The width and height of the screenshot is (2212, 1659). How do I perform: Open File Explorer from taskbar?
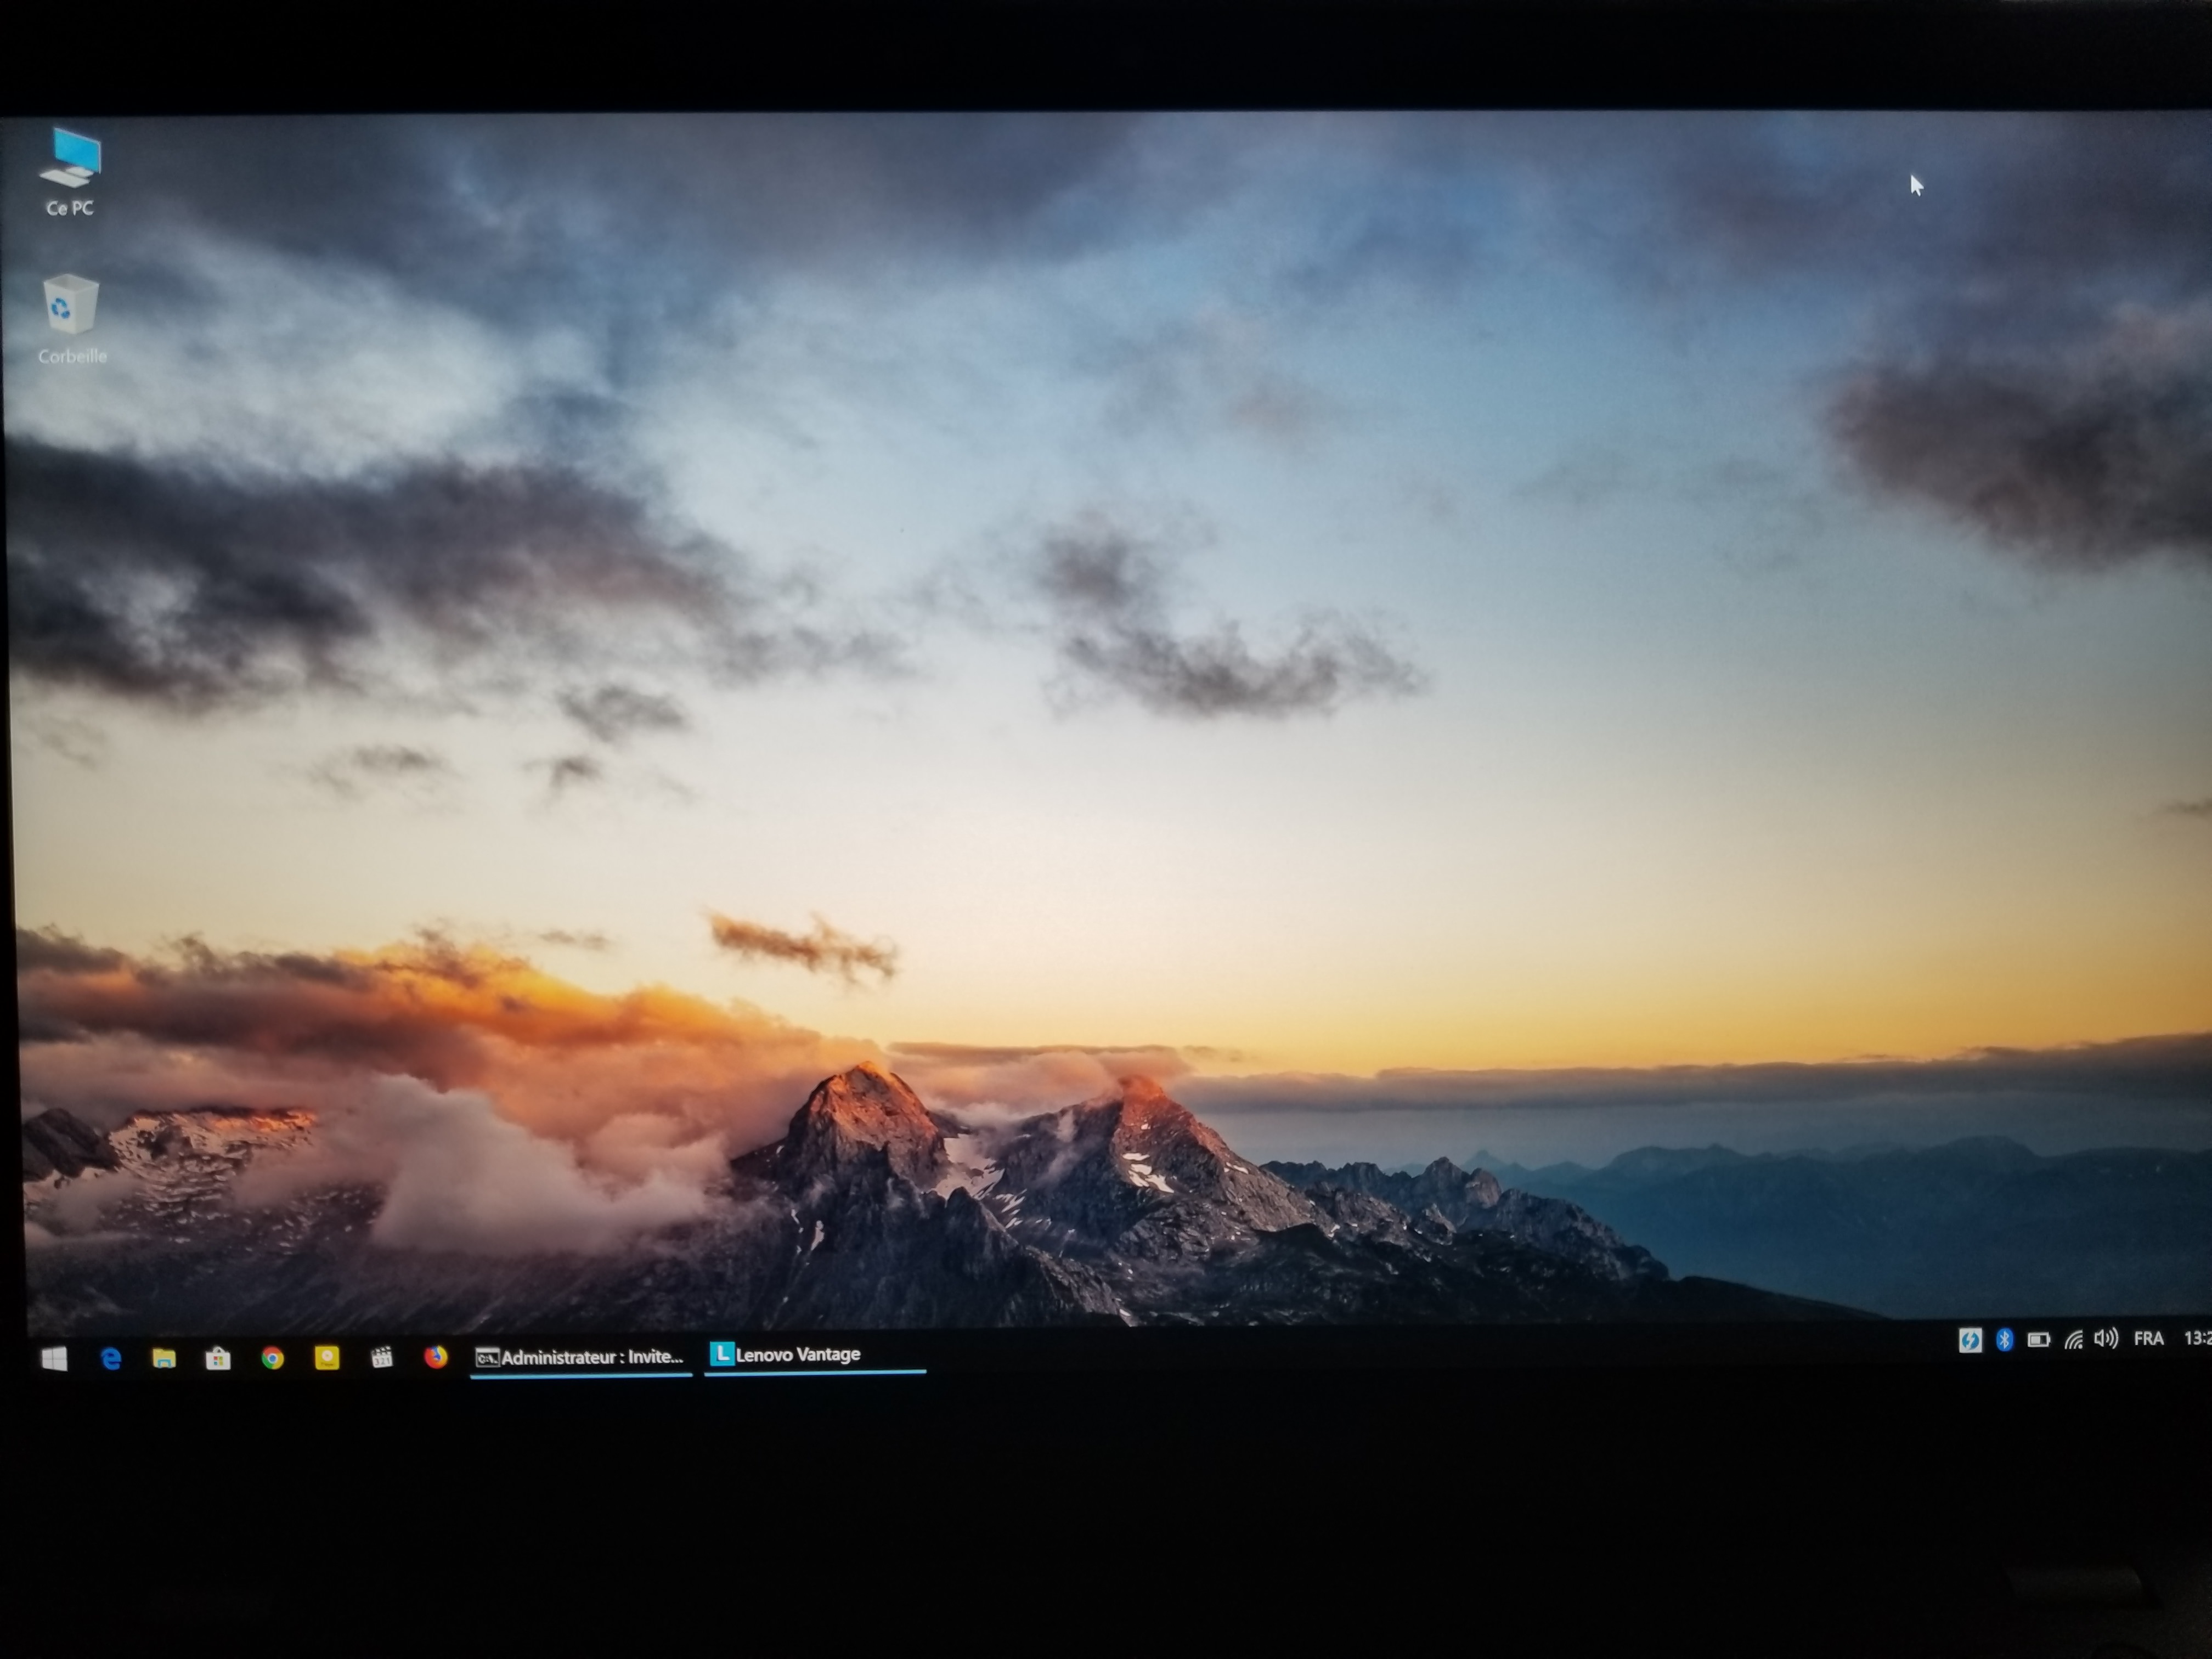coord(164,1358)
